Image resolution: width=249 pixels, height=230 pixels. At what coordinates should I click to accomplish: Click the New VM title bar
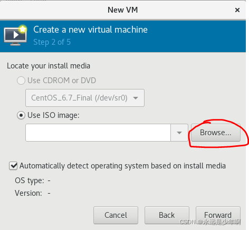pos(122,10)
